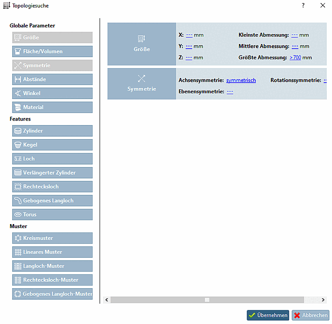Click left arrow of horizontal scrollbar
This screenshot has height=324, width=332.
(107, 300)
